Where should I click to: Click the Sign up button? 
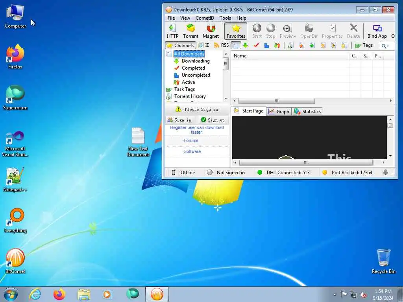[213, 120]
